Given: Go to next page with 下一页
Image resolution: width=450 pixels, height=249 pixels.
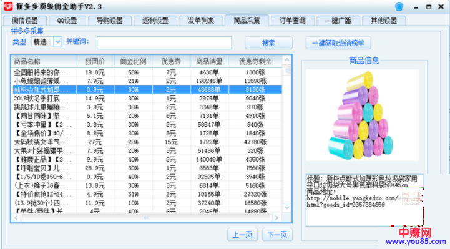Looking at the screenshot, I should (277, 235).
